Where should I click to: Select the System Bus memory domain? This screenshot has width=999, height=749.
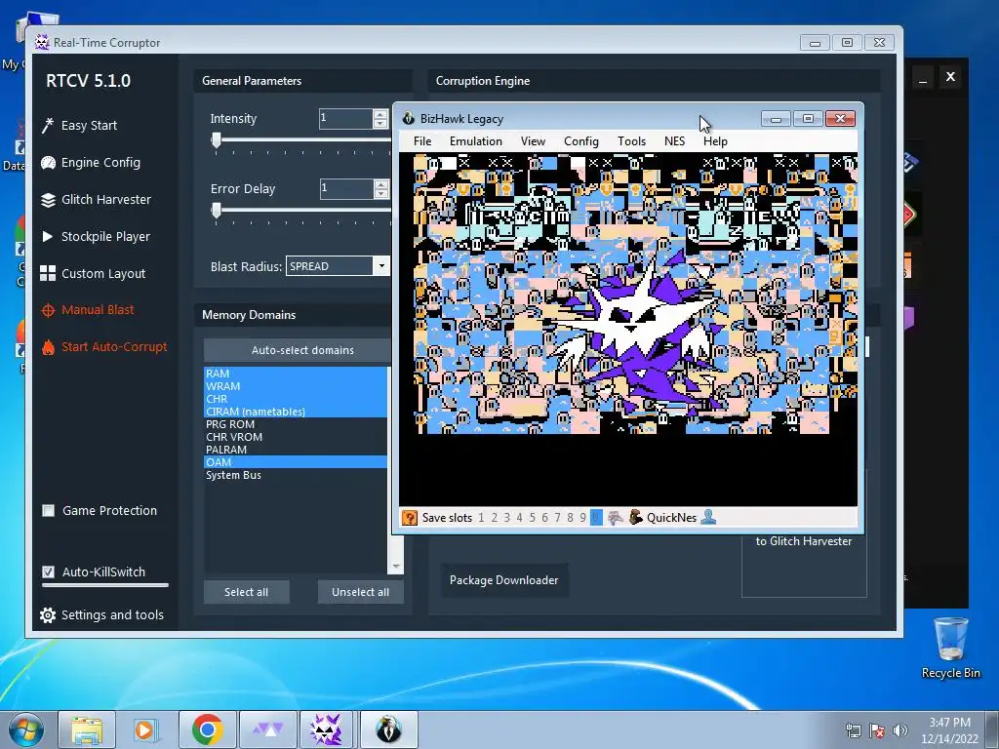pos(295,475)
